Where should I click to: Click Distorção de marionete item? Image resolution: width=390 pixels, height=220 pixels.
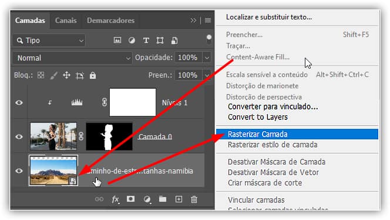tap(262, 86)
